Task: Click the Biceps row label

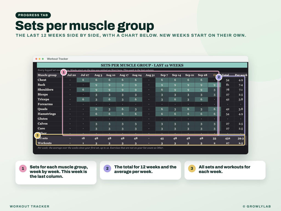Action: [43, 95]
